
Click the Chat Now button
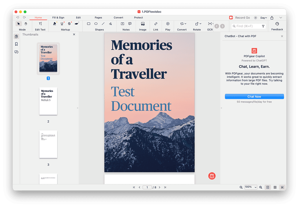tap(254, 97)
